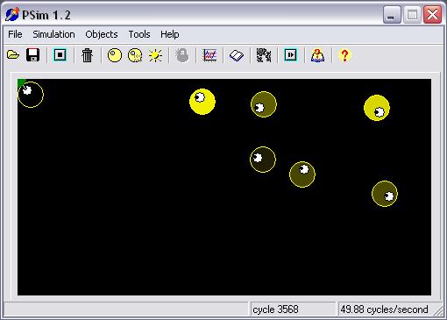The height and width of the screenshot is (320, 447).
Task: Select the bright yellow particle near top center
Action: pyautogui.click(x=202, y=102)
